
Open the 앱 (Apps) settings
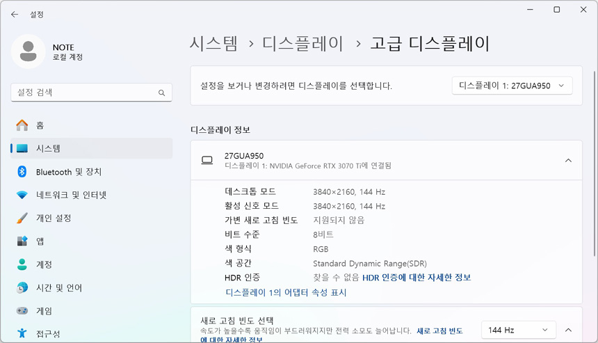click(40, 241)
